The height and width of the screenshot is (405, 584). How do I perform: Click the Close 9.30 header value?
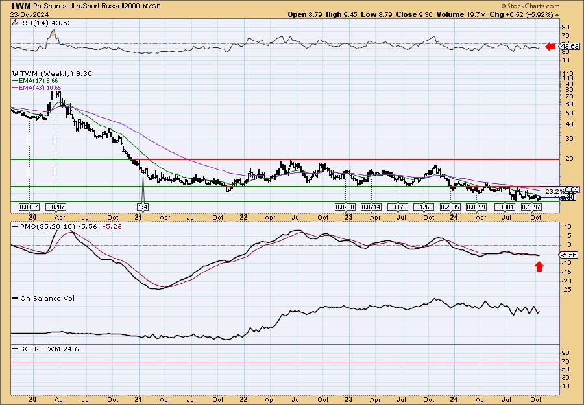point(414,14)
